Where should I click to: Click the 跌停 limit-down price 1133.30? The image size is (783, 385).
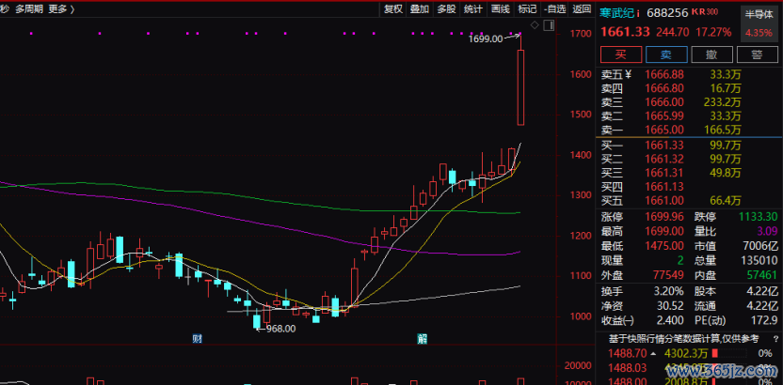[x=758, y=217]
